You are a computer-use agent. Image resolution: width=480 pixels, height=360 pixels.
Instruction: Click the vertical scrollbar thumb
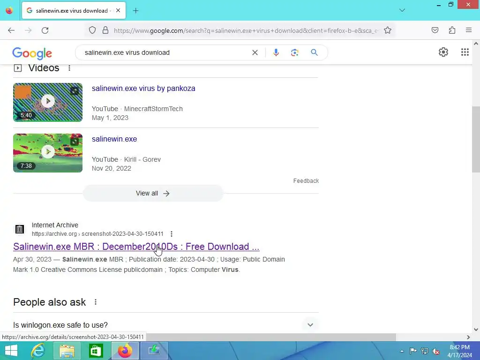476,139
